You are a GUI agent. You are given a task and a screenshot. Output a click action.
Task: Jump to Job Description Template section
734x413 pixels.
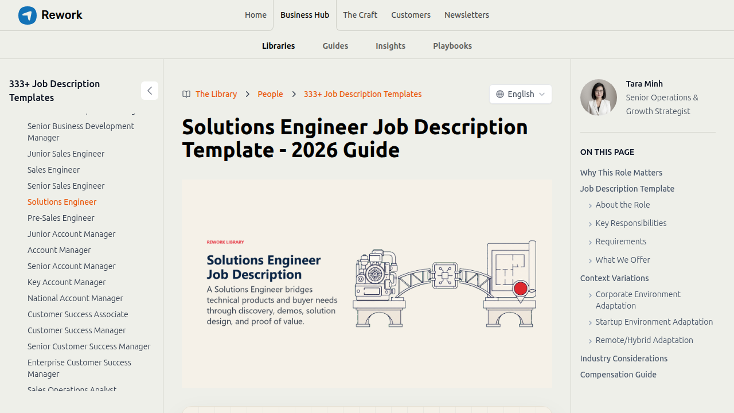click(627, 189)
